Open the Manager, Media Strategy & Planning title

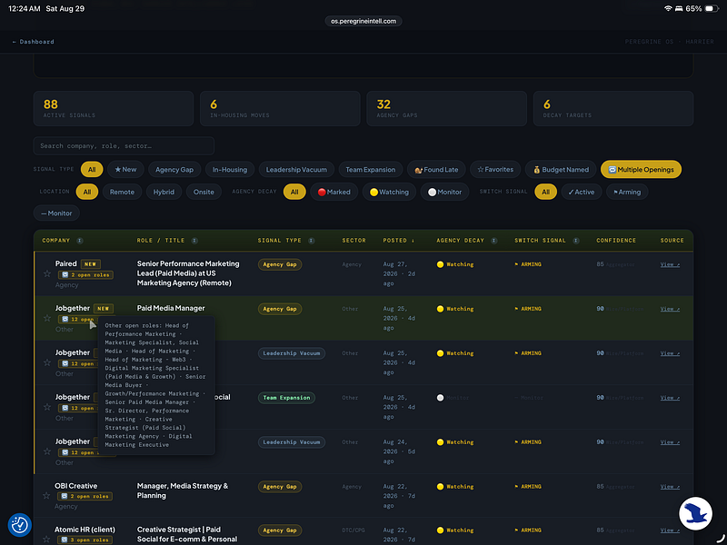point(183,490)
